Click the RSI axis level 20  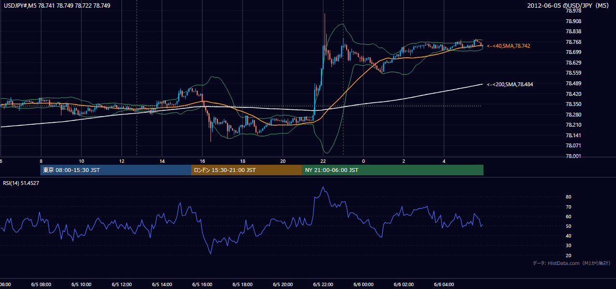point(568,255)
